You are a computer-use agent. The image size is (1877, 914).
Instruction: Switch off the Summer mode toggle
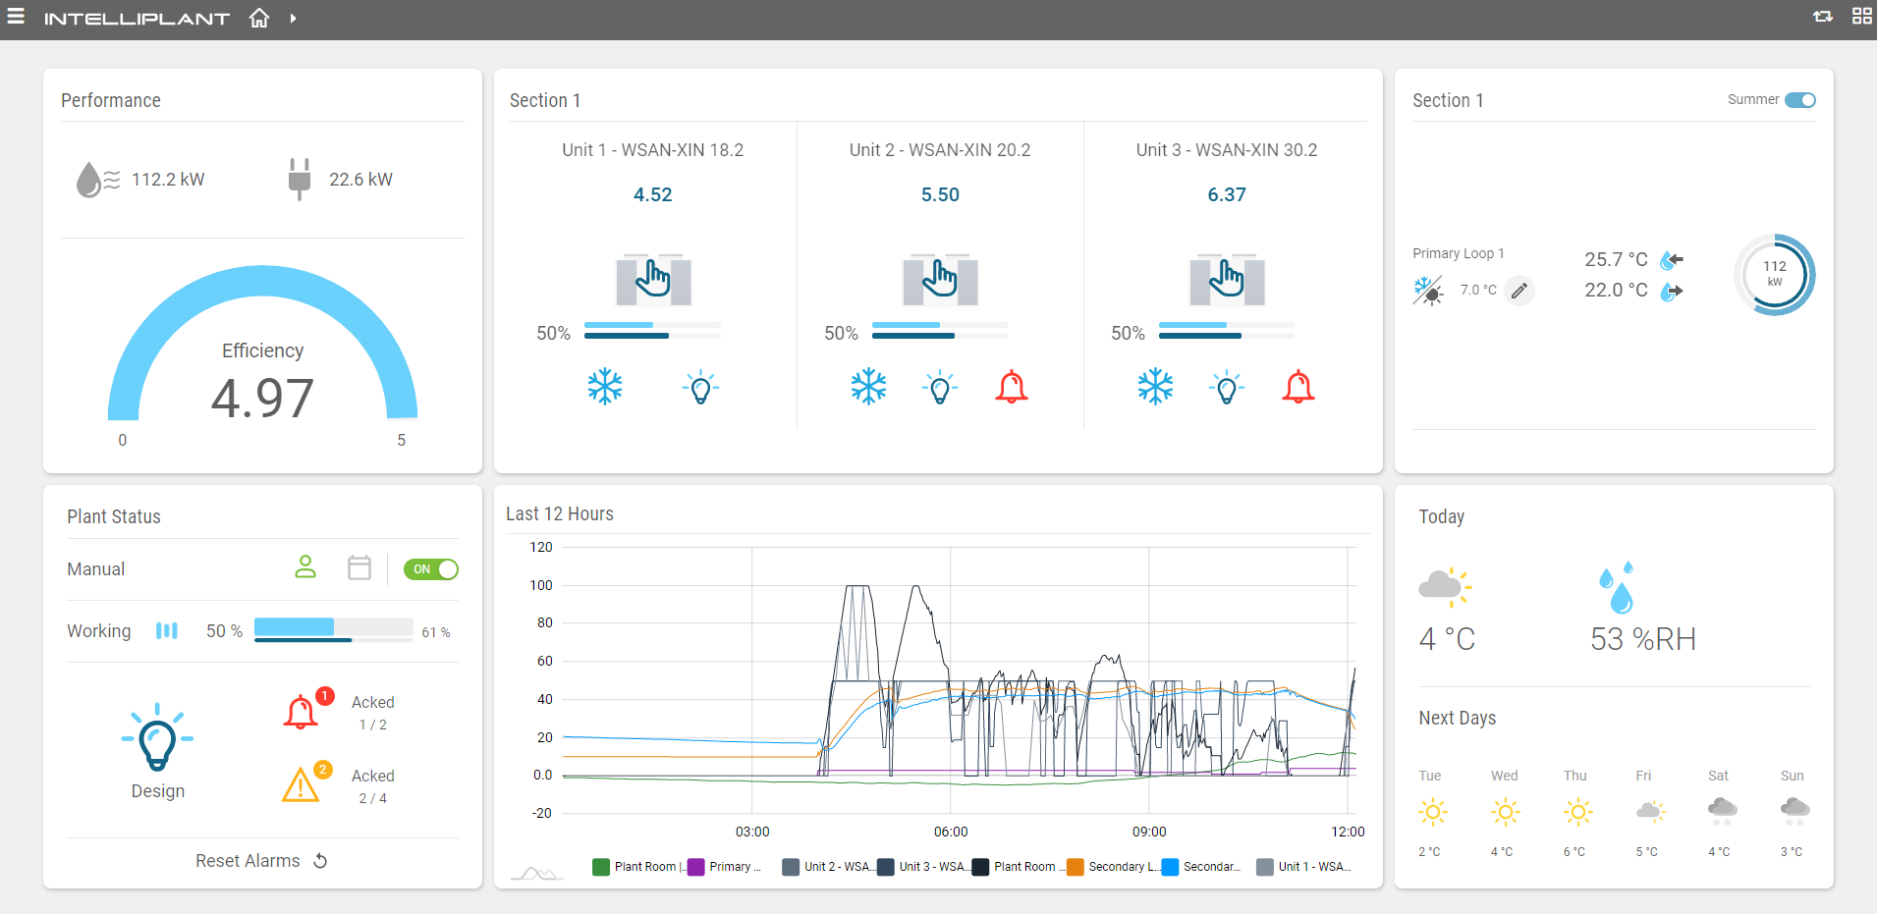tap(1801, 99)
